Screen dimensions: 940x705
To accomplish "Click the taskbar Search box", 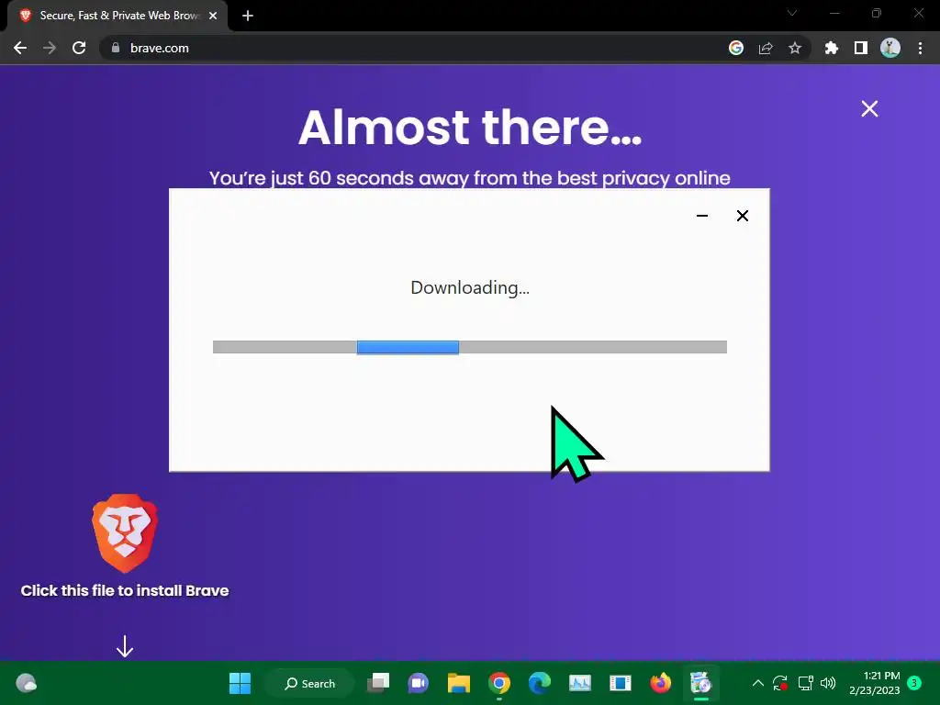I will coord(310,683).
